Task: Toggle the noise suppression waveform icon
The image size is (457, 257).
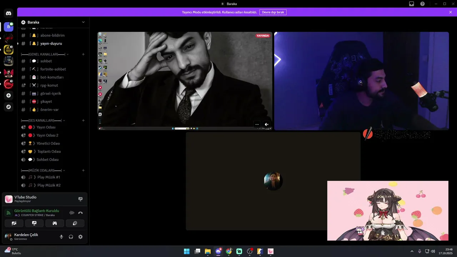Action: point(72,213)
